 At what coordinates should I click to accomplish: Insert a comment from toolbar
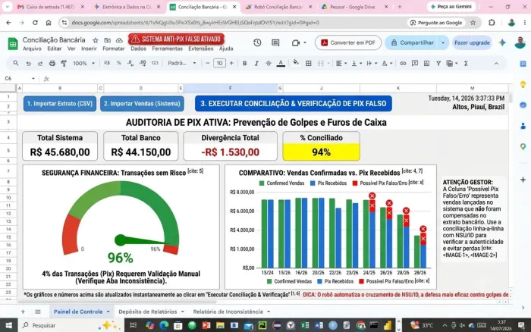tap(414, 63)
